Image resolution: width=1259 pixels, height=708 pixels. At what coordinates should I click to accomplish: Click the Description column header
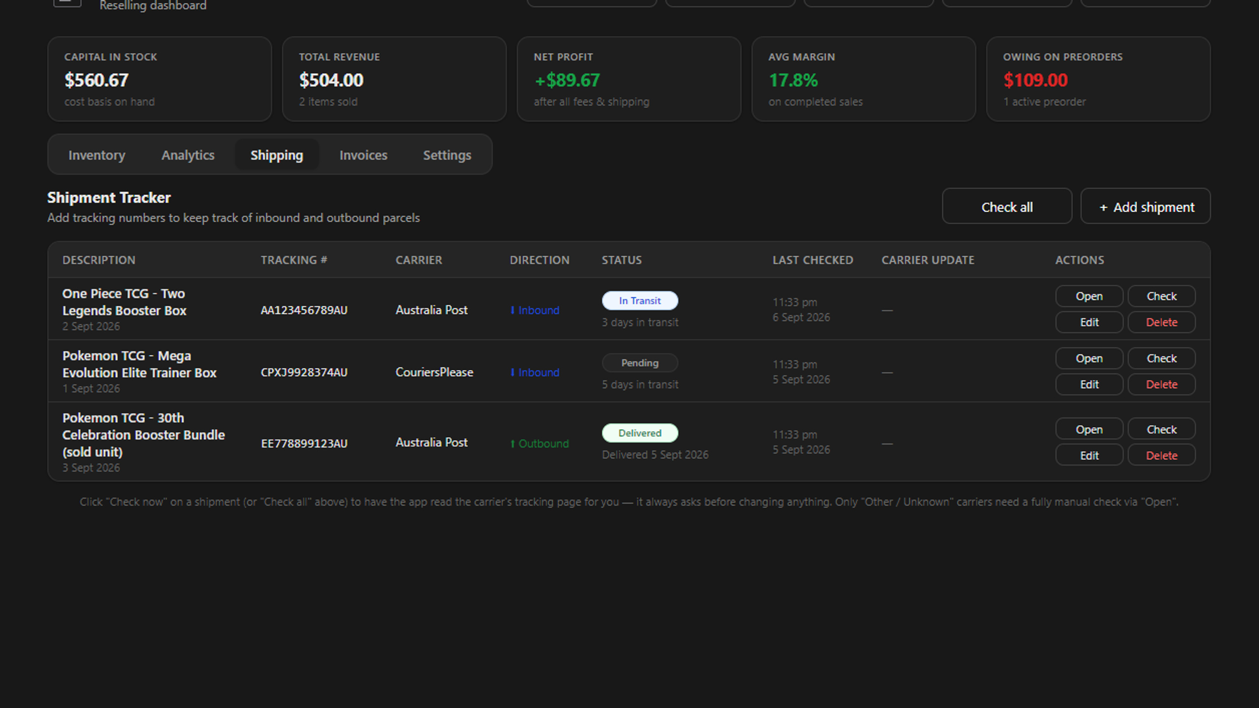pos(99,260)
